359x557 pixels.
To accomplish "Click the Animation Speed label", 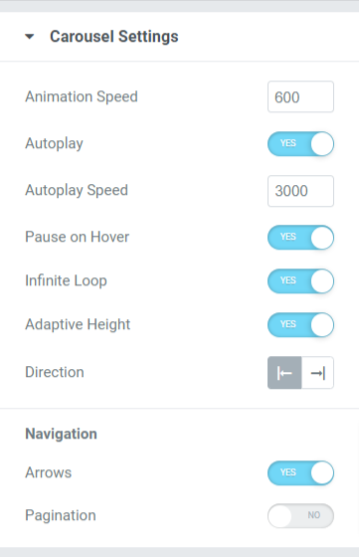I will (82, 96).
